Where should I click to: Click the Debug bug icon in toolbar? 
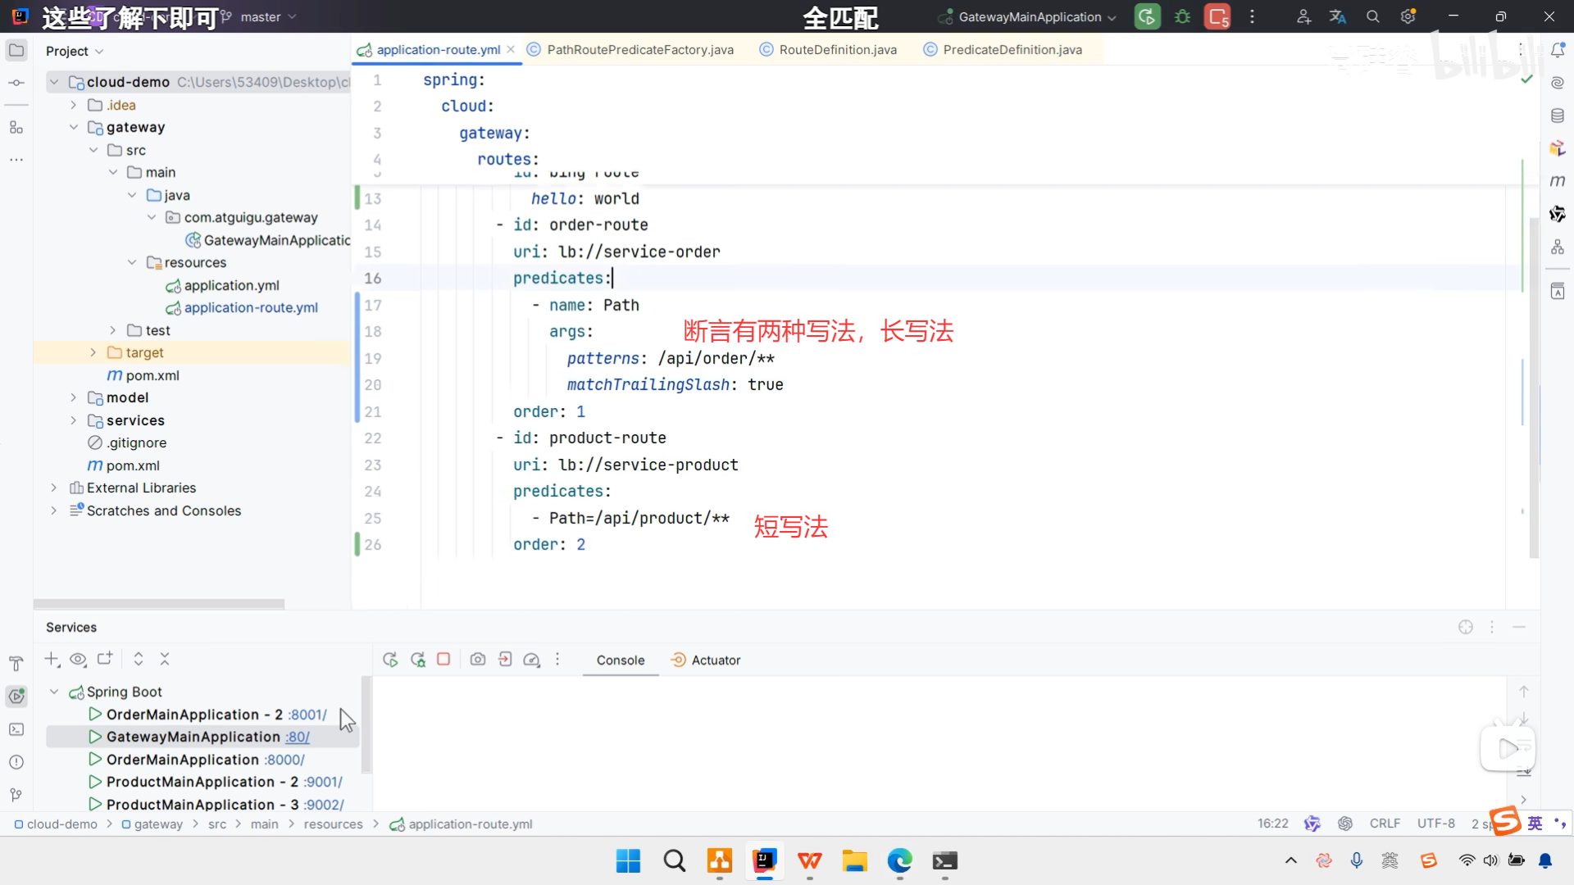point(1182,16)
